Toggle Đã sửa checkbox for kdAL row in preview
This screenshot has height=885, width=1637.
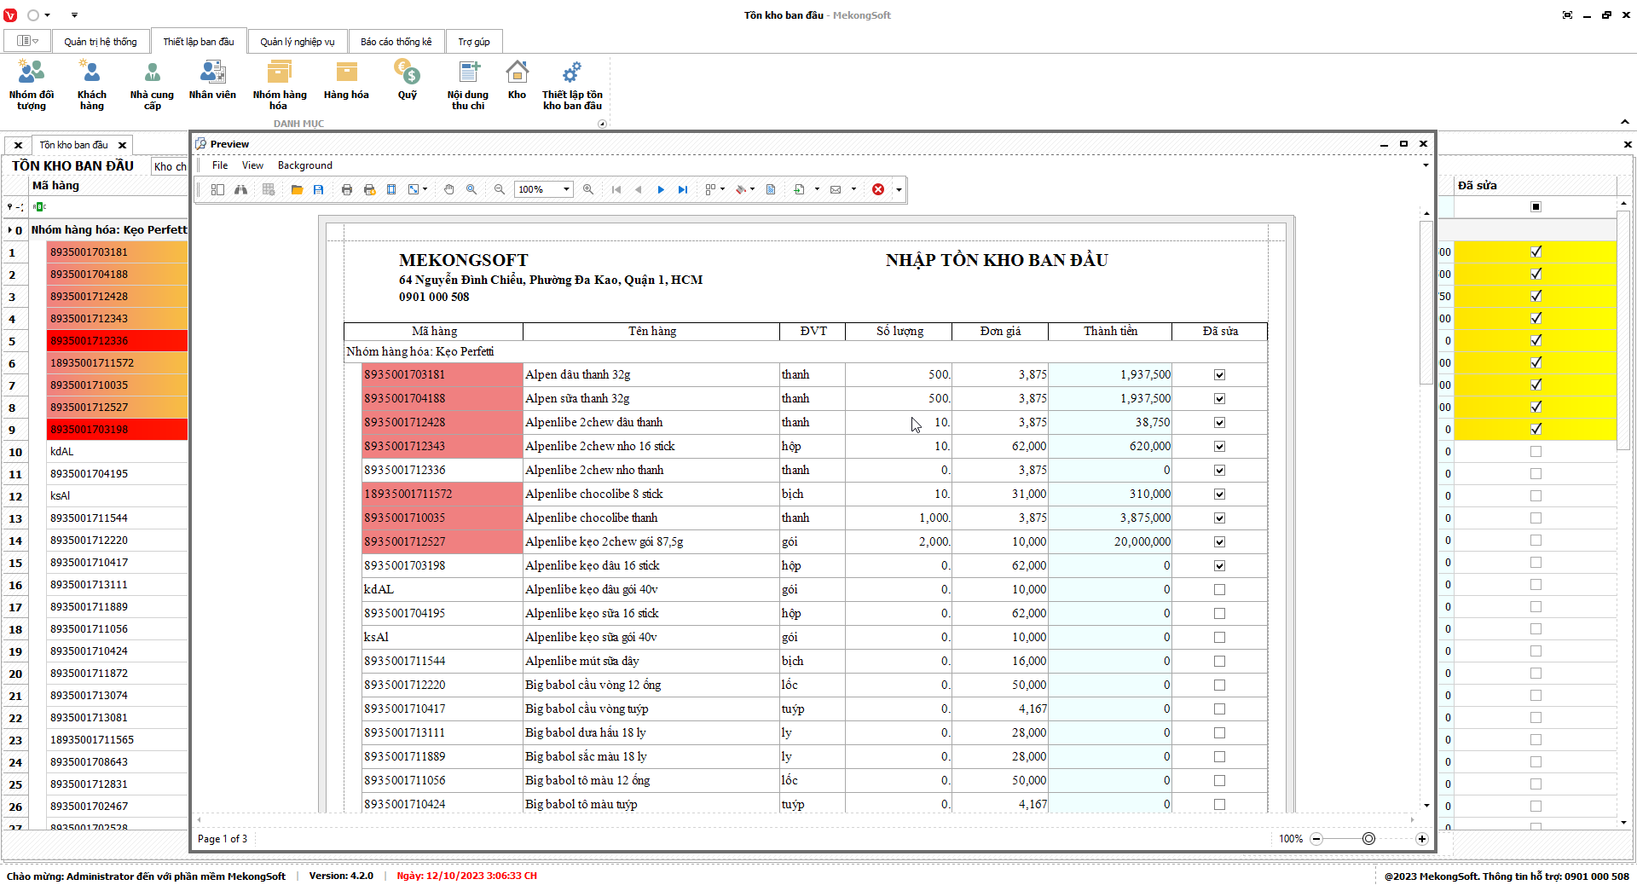tap(1219, 589)
